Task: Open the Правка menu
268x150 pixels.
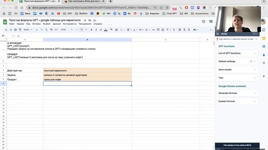Action: pyautogui.click(x=21, y=24)
